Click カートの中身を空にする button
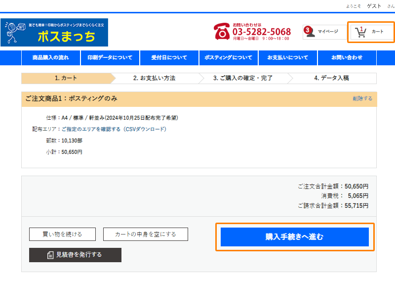395x281 pixels. point(145,234)
